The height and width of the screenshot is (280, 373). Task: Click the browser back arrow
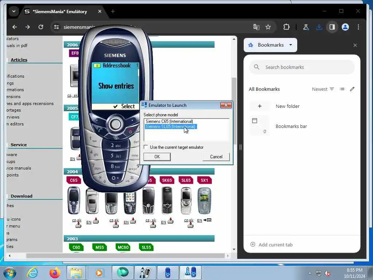15,27
